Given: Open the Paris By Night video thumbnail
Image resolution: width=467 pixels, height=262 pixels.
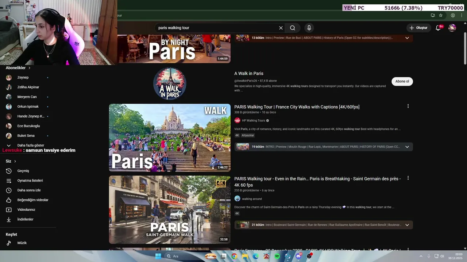Looking at the screenshot, I should [174, 49].
